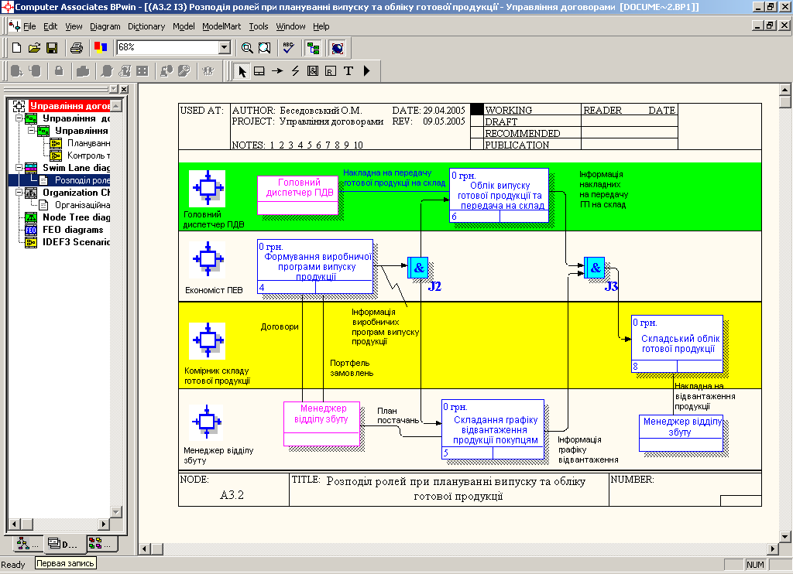Screen dimensions: 793x574
Task: Select the referent R tool
Action: 330,71
